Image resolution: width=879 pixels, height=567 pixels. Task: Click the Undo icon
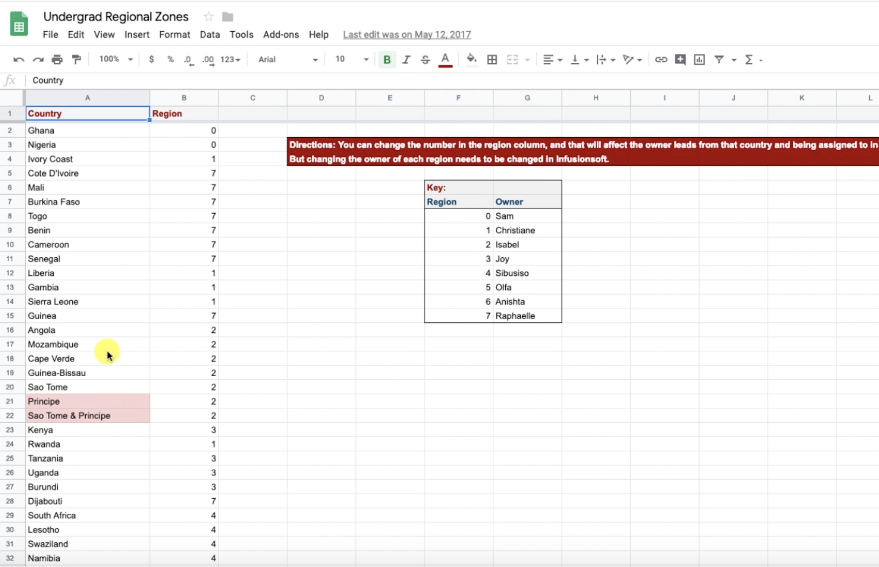pyautogui.click(x=19, y=60)
